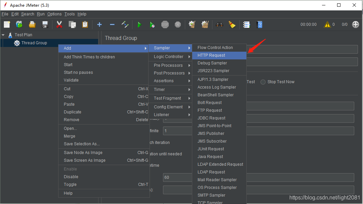Expand the Listener submenu
The height and width of the screenshot is (204, 363).
170,115
